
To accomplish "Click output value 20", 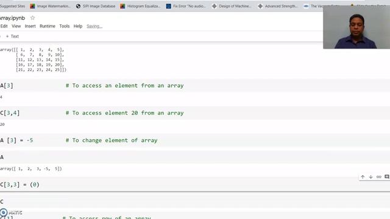I will [x=2, y=124].
